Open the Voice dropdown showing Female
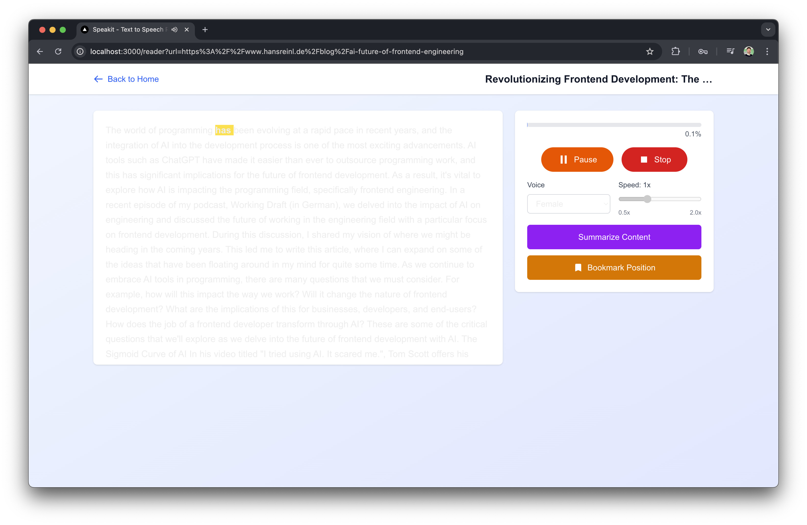 coord(568,204)
